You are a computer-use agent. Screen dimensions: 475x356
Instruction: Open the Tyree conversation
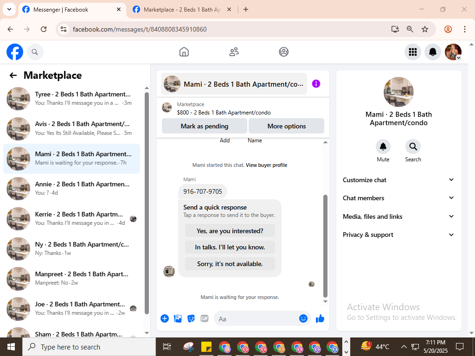click(x=71, y=99)
